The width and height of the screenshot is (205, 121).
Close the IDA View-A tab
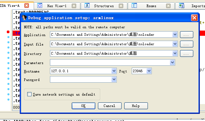click(27, 6)
